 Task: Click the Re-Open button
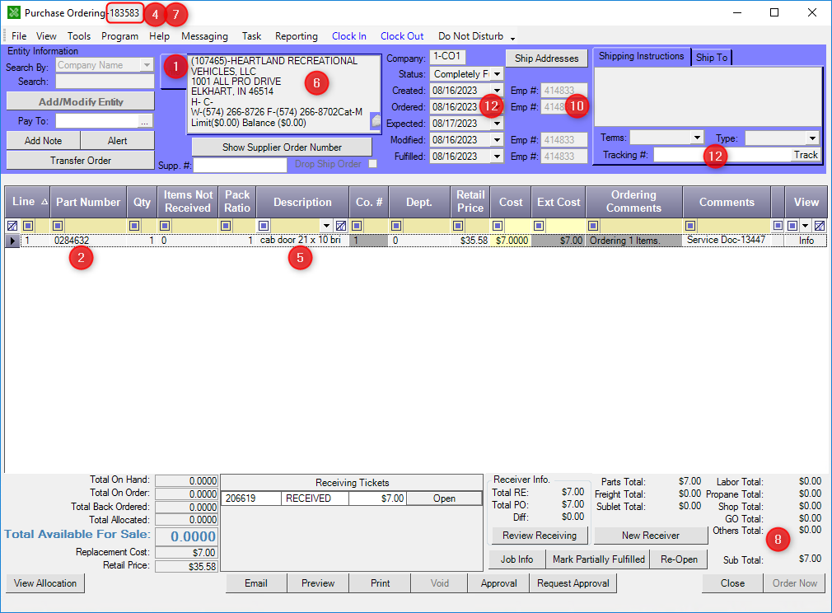[679, 559]
